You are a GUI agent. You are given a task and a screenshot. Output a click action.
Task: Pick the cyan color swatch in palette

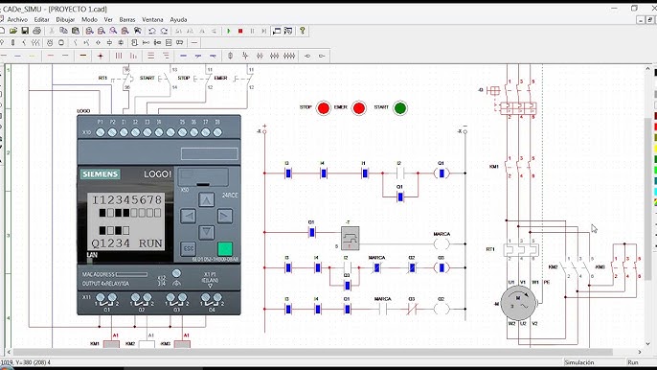pos(655,192)
